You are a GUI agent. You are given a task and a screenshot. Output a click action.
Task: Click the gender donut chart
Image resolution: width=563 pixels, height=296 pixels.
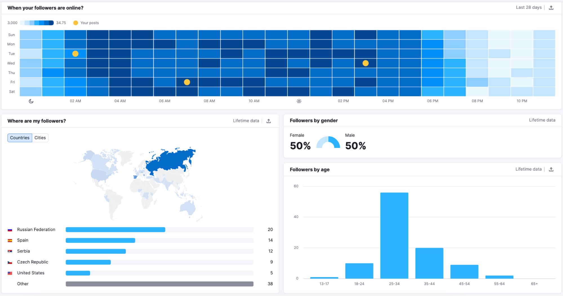click(x=328, y=143)
